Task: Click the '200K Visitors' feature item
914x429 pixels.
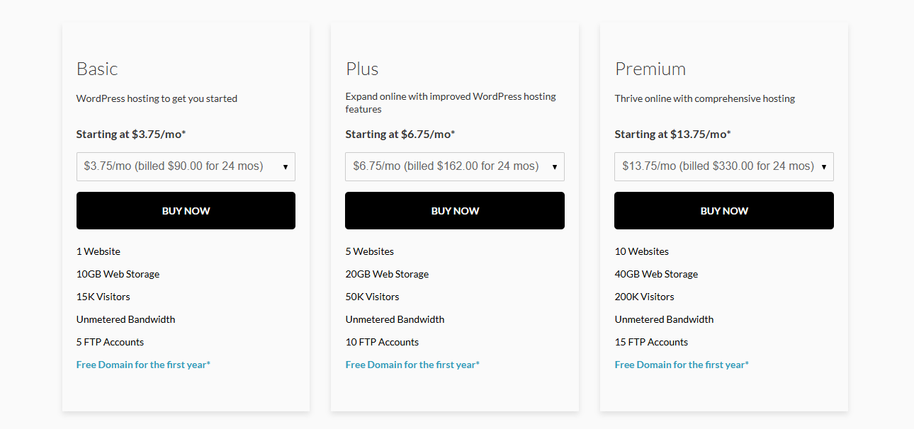Action: tap(644, 297)
